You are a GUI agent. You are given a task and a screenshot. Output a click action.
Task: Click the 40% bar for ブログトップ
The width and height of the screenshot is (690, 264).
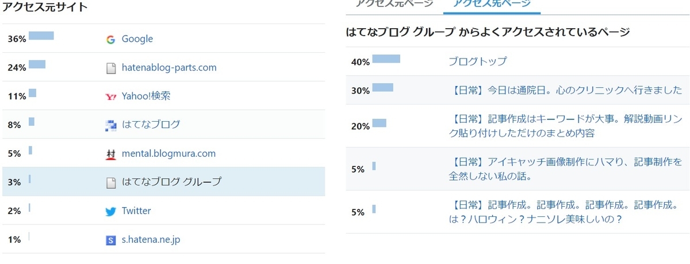(x=386, y=59)
